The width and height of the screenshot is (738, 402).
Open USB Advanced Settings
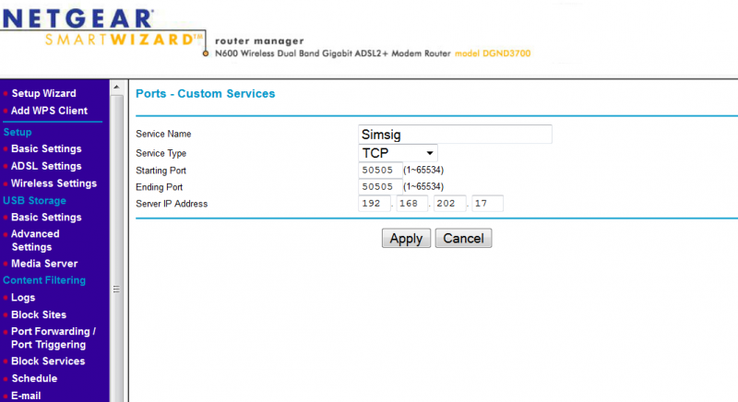pyautogui.click(x=35, y=241)
